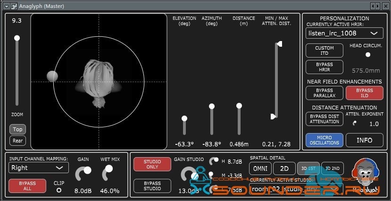
Task: Toggle the MICRO OSCILLATIONS button
Action: pos(324,140)
